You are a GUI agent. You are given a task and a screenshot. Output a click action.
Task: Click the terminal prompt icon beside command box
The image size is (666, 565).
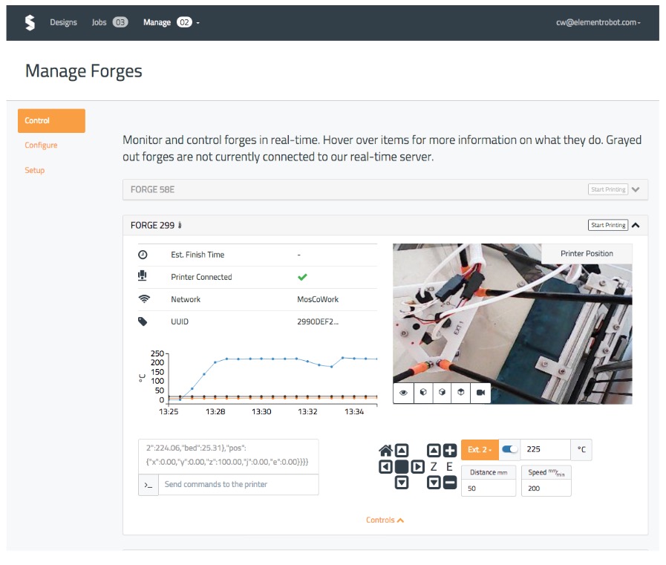(148, 485)
